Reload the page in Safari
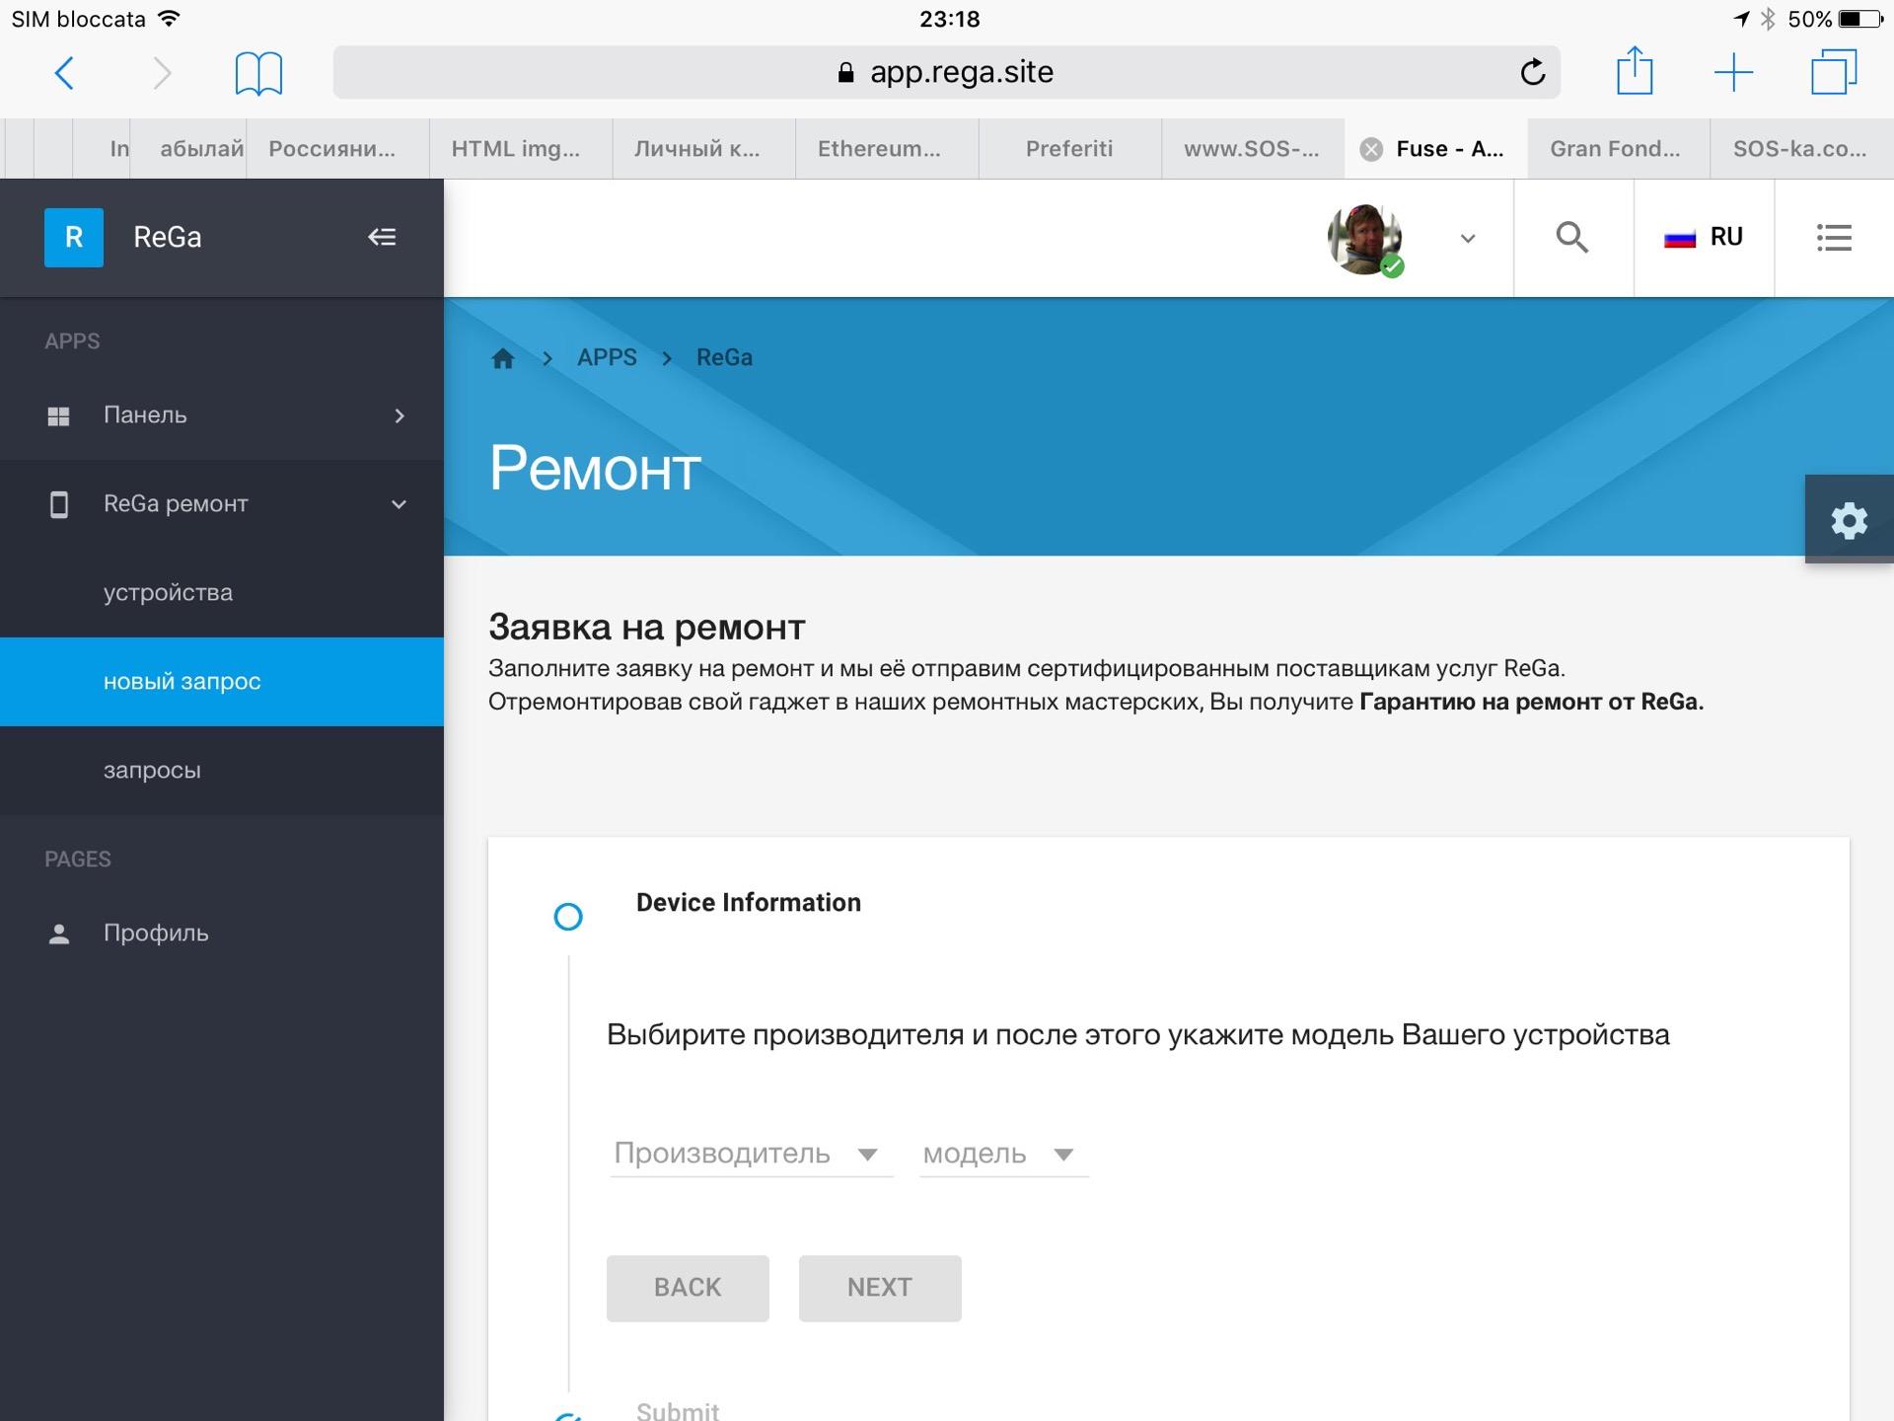 [1532, 72]
